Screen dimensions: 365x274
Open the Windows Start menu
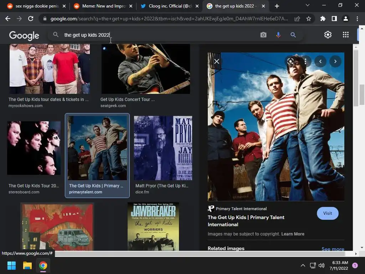(x=11, y=265)
